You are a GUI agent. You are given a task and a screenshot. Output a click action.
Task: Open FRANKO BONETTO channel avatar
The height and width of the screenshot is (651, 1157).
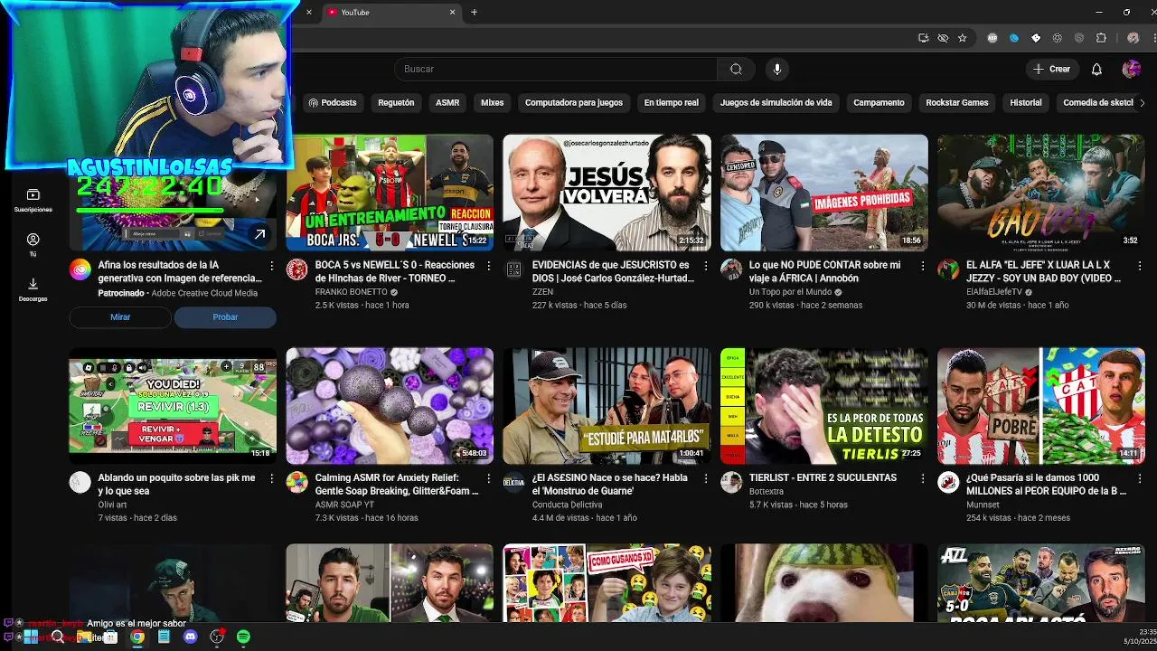(x=296, y=269)
